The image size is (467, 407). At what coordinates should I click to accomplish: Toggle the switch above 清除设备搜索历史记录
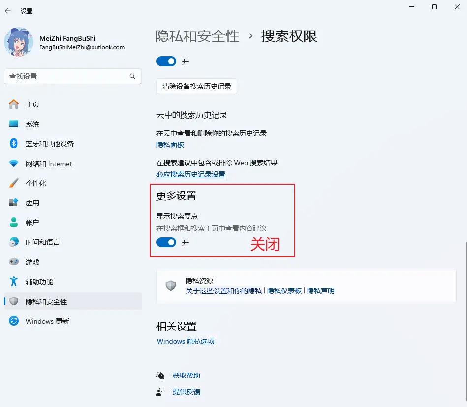[x=166, y=62]
